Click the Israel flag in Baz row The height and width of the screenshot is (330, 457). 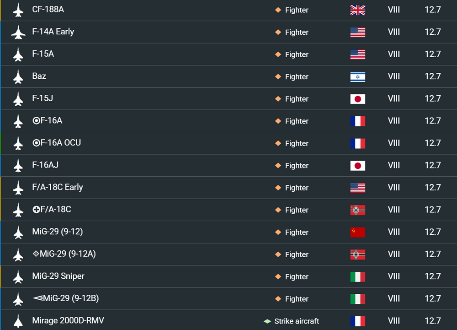tap(358, 77)
